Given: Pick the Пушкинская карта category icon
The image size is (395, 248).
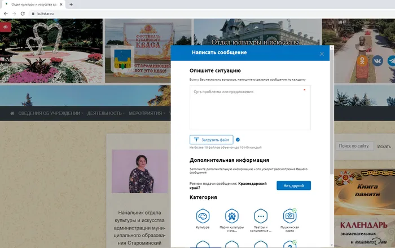Looking at the screenshot, I should tap(289, 216).
